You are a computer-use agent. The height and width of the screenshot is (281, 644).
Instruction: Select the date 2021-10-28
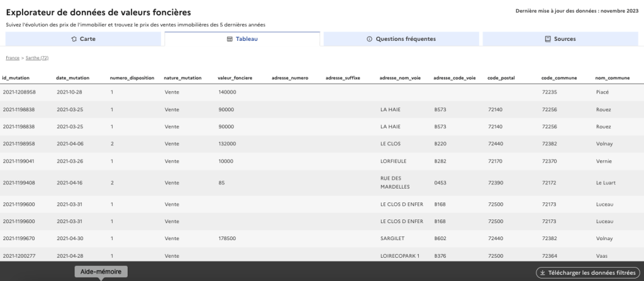coord(69,92)
